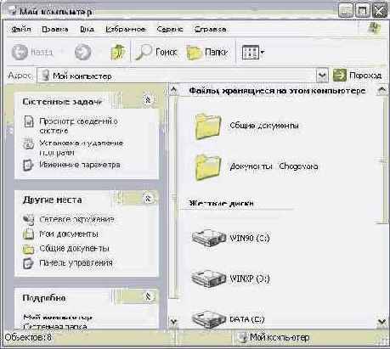Collapse the Подробно panel
Viewport: 390px width, 349px height.
coord(148,296)
